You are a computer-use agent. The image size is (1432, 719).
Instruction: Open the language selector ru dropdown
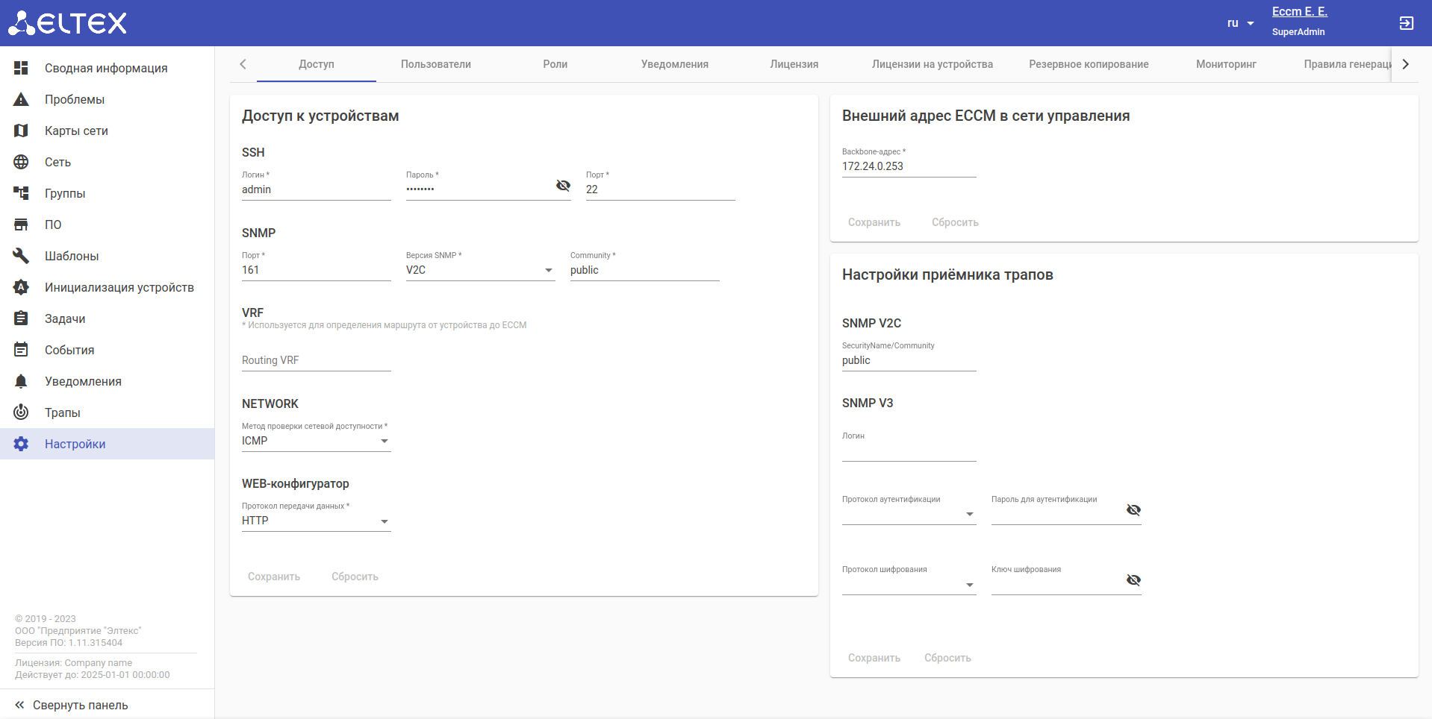tap(1240, 23)
